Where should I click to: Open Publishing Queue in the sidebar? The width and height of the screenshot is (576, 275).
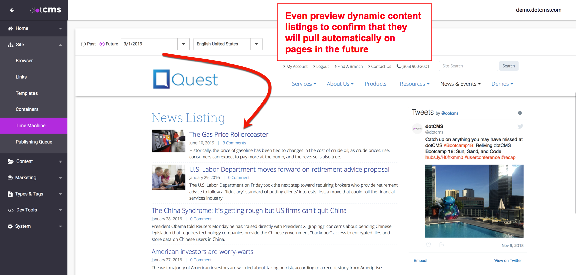(34, 142)
